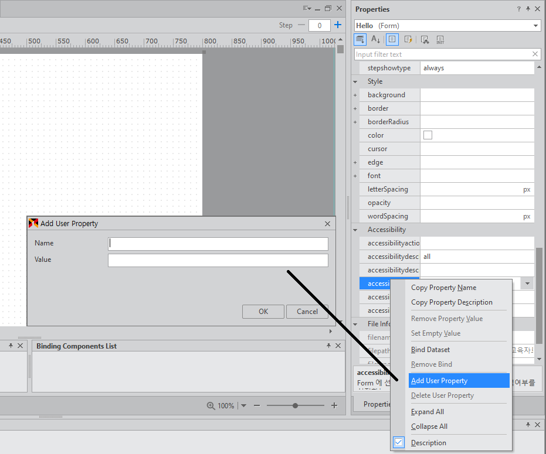Screen dimensions: 546x454
Task: Clear the property filter text with X
Action: coord(535,54)
